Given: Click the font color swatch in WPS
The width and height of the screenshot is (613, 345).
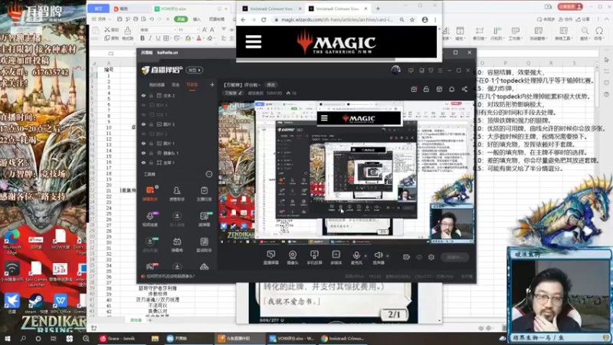Looking at the screenshot, I should [x=198, y=38].
